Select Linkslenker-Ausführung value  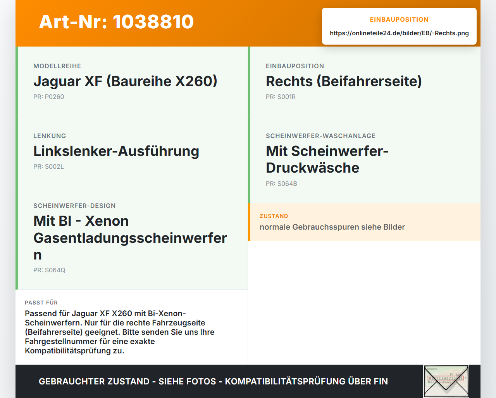click(x=116, y=151)
